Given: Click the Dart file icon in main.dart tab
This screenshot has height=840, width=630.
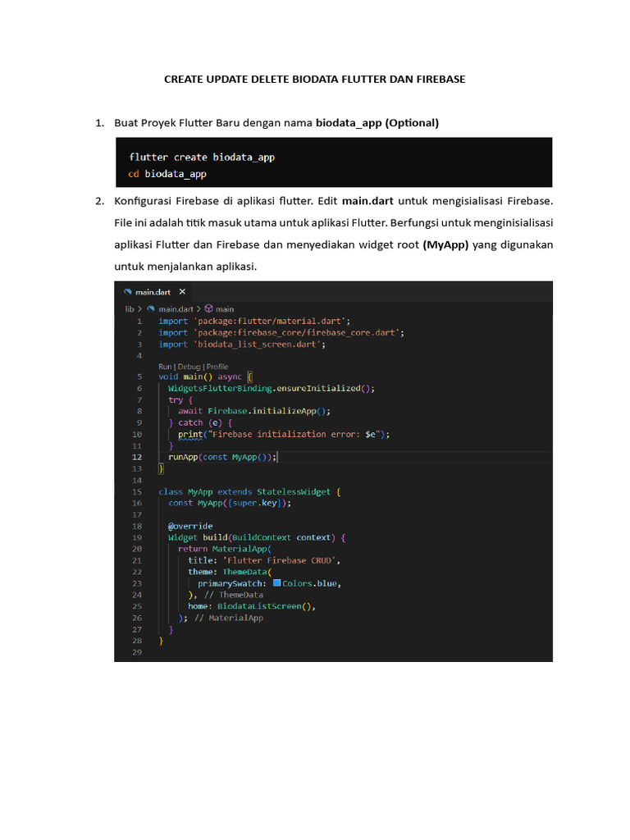Looking at the screenshot, I should [x=127, y=292].
